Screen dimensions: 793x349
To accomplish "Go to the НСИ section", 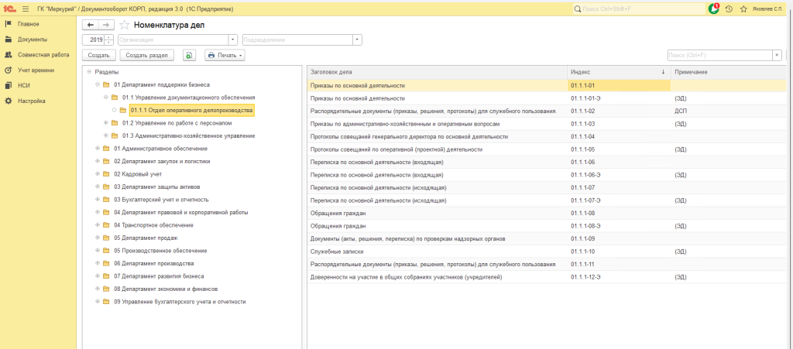I will 24,85.
